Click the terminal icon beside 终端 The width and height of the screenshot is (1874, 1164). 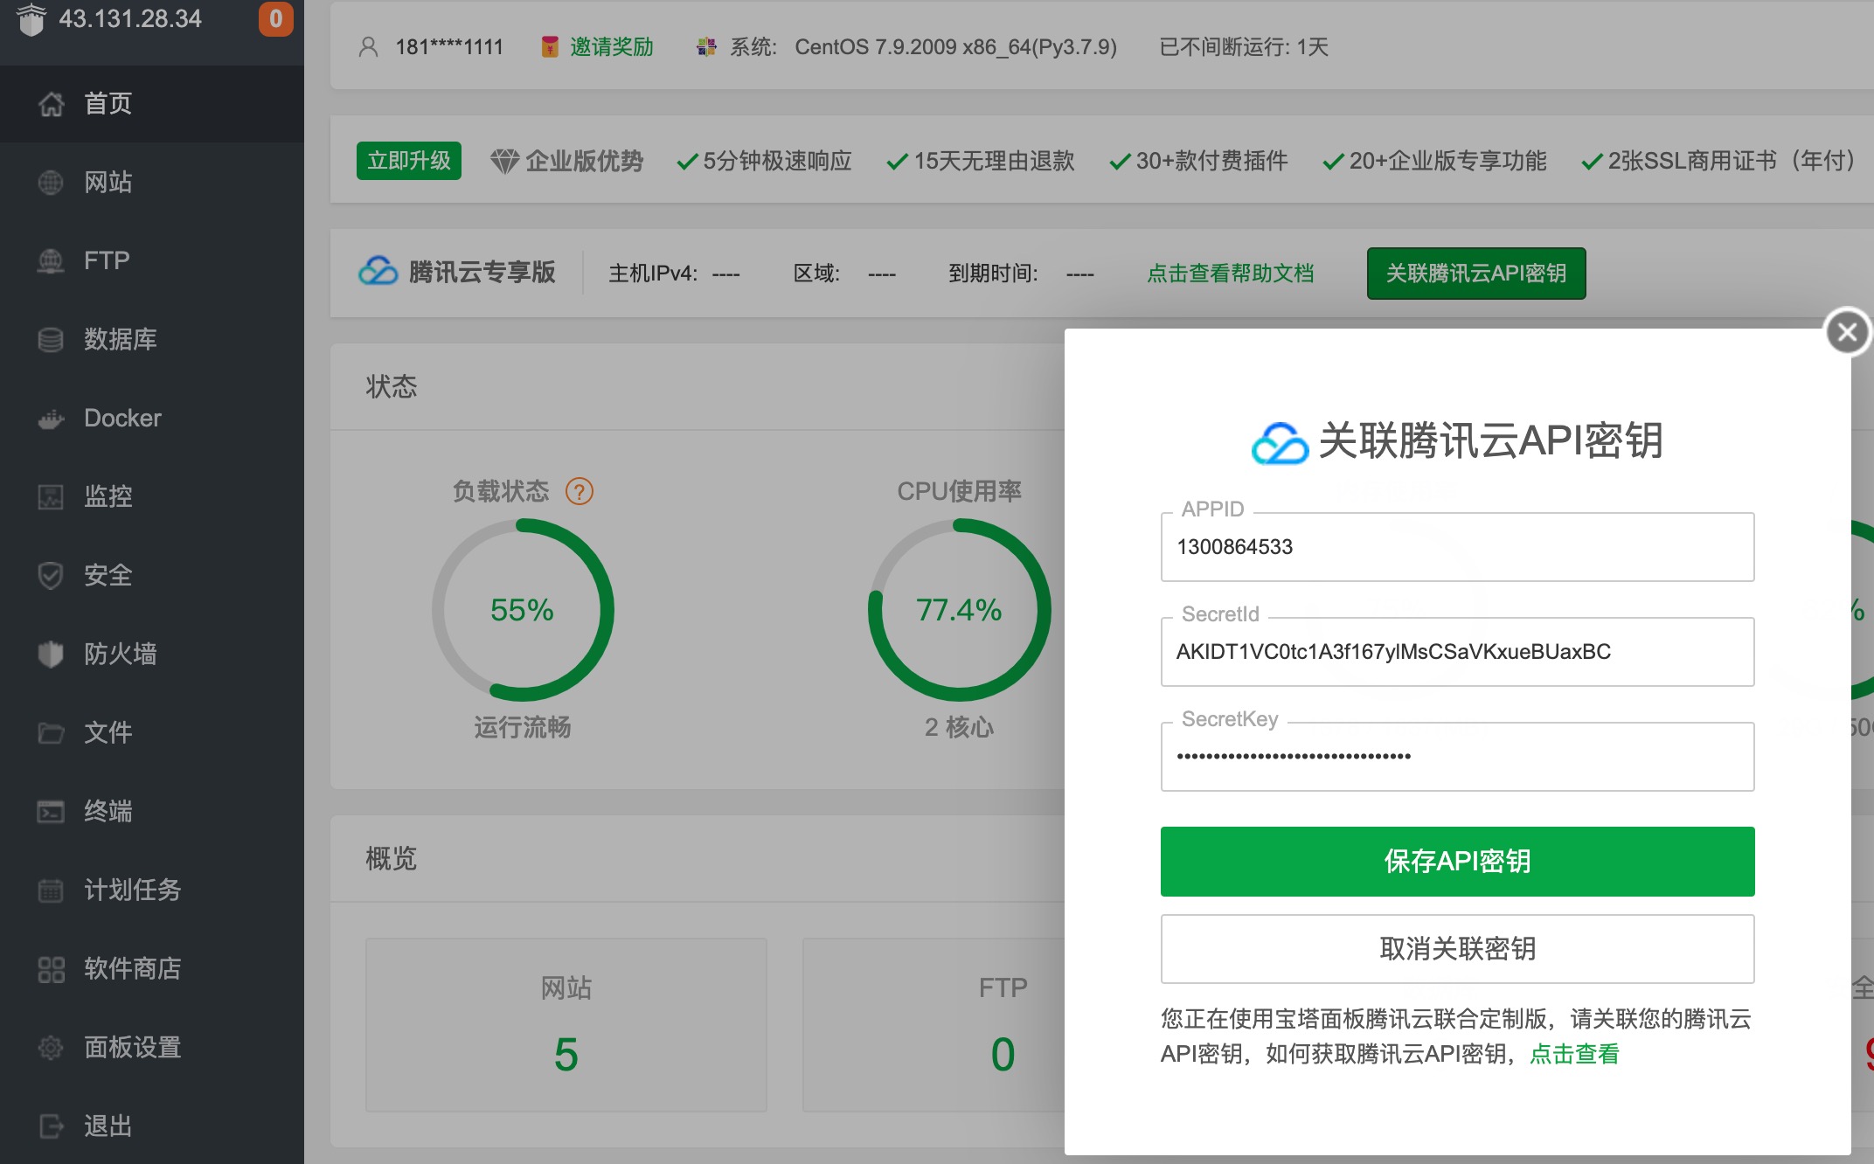[51, 812]
